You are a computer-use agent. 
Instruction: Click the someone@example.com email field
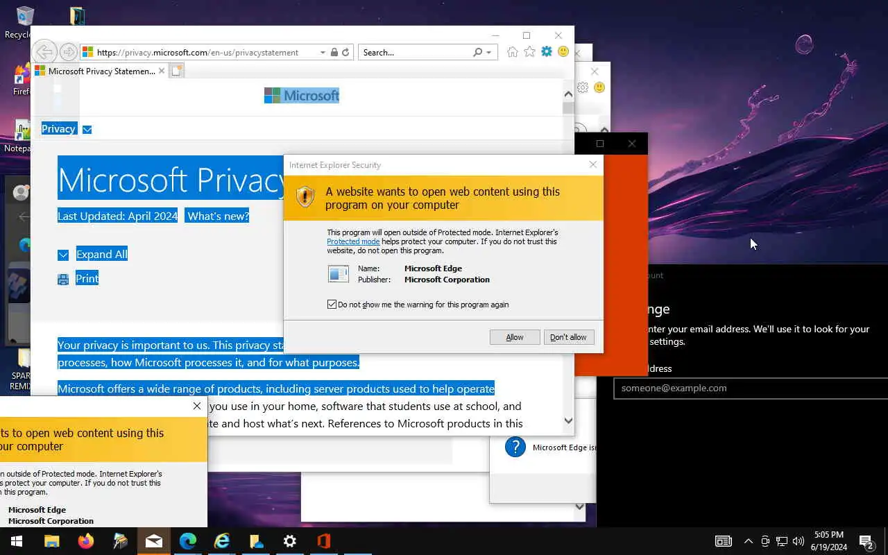click(751, 388)
